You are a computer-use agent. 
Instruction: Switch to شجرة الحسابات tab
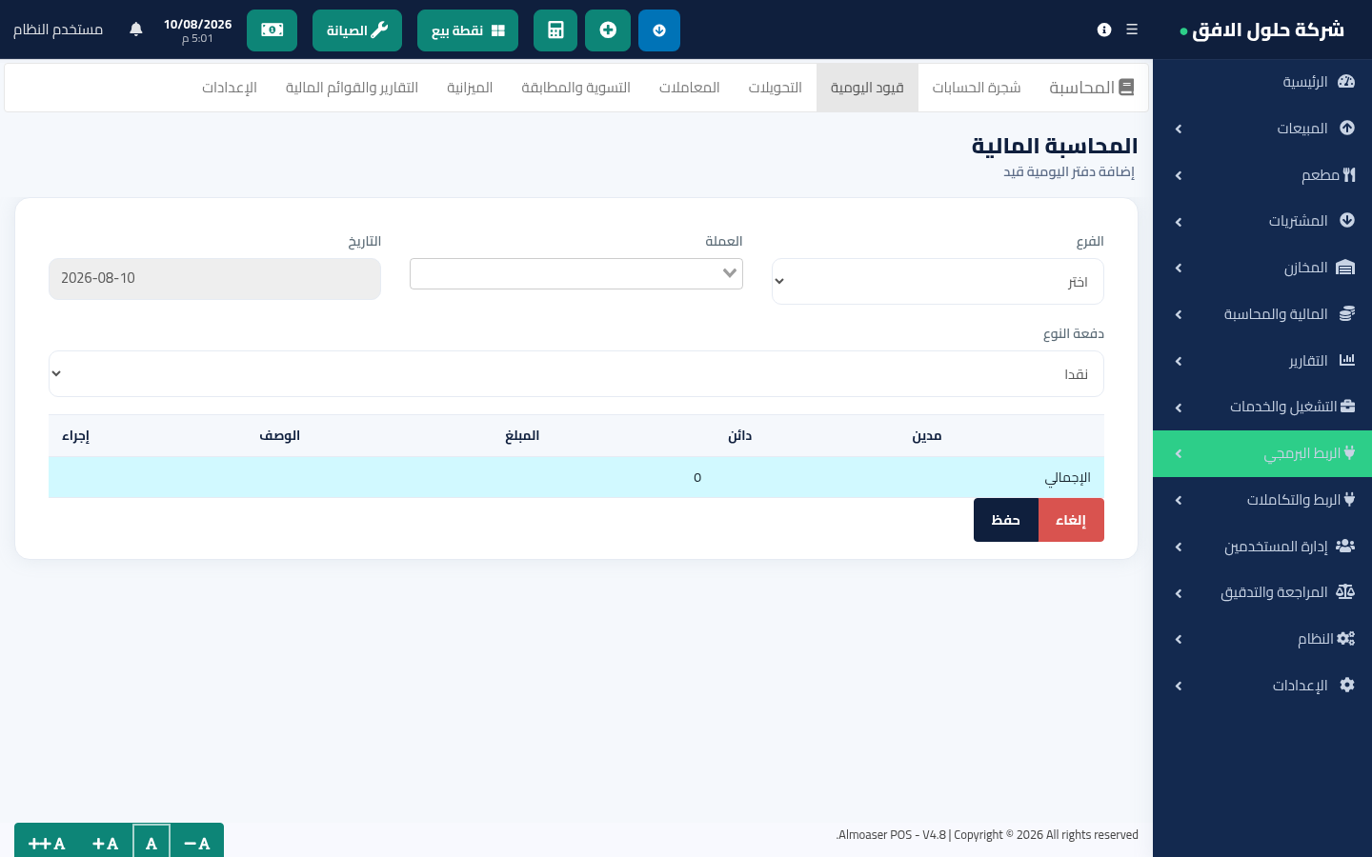pyautogui.click(x=977, y=88)
